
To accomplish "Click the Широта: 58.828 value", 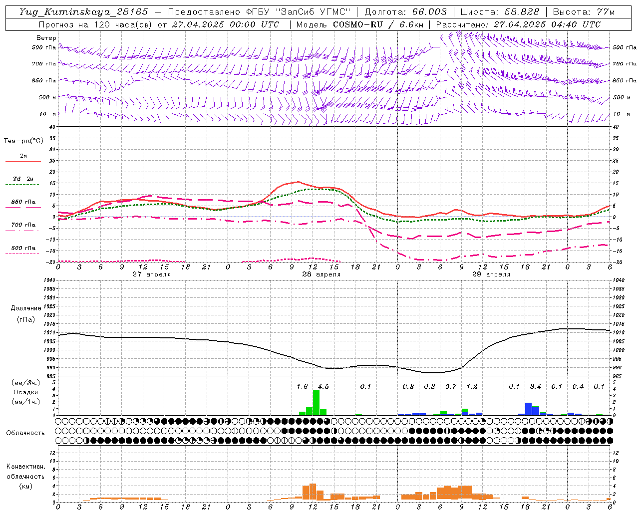I will 500,12.
